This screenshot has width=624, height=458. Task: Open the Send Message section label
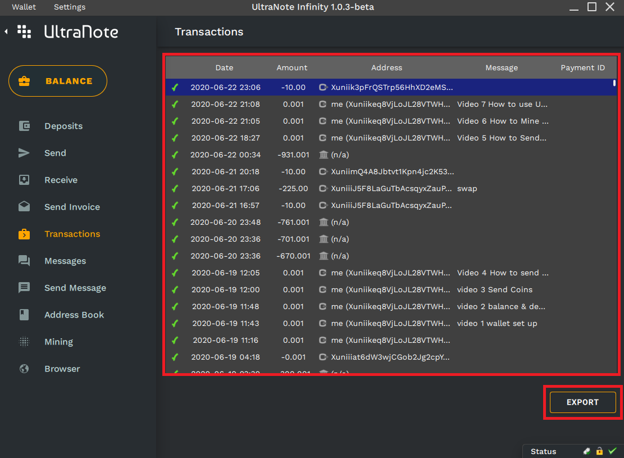(x=75, y=288)
